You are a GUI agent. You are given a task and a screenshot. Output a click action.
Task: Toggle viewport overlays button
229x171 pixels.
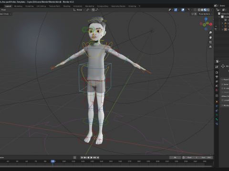(x=183, y=10)
